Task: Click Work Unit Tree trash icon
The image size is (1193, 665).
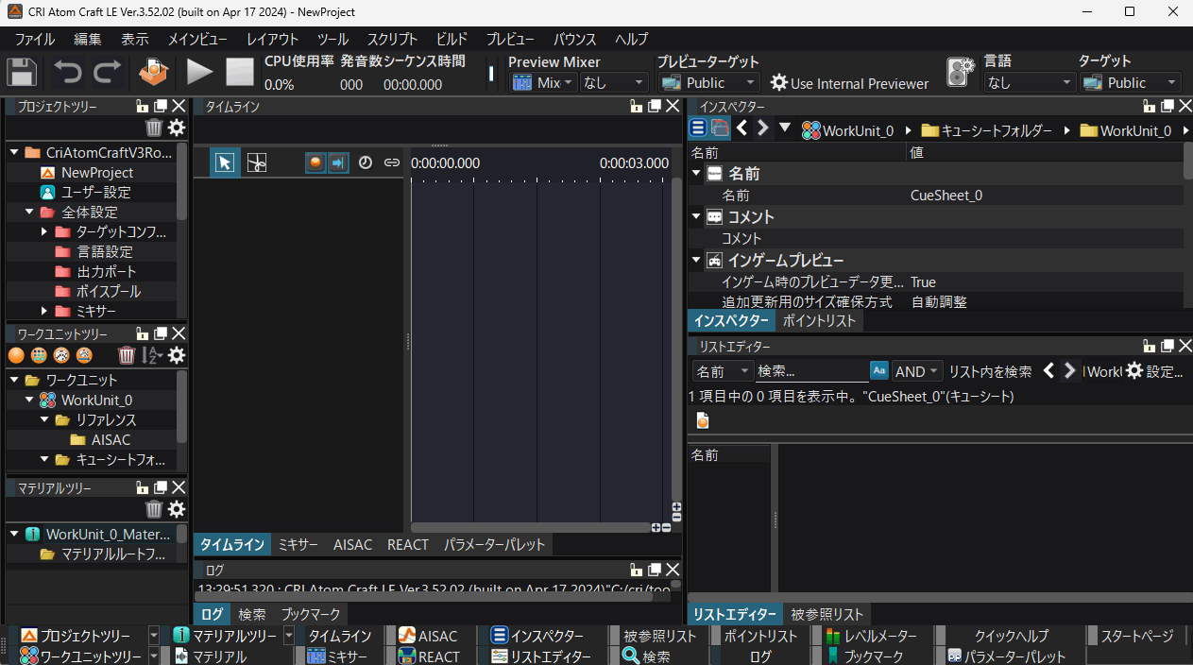Action: [127, 355]
